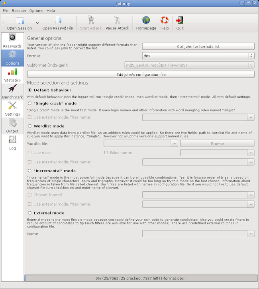Start the attack with the keys icon

point(90,20)
